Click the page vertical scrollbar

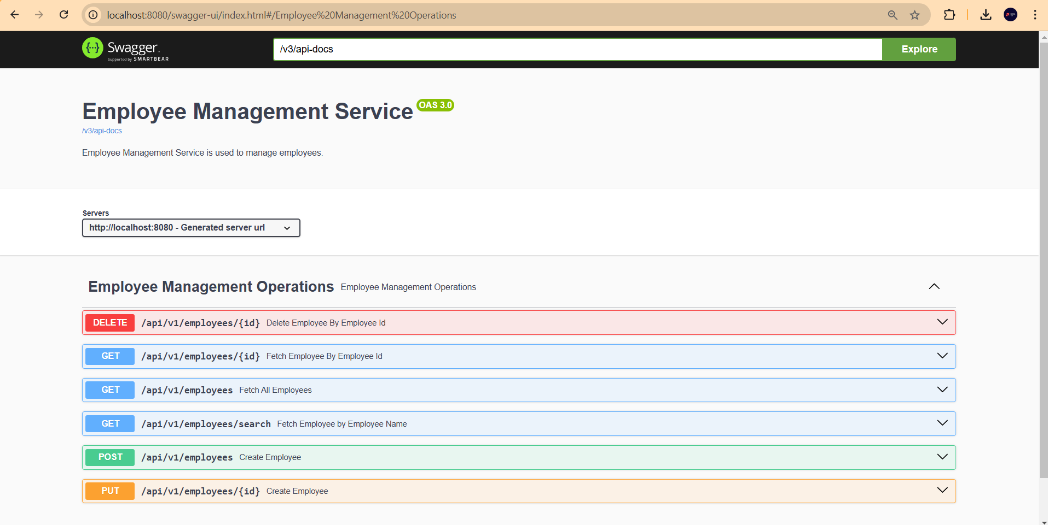(1043, 259)
